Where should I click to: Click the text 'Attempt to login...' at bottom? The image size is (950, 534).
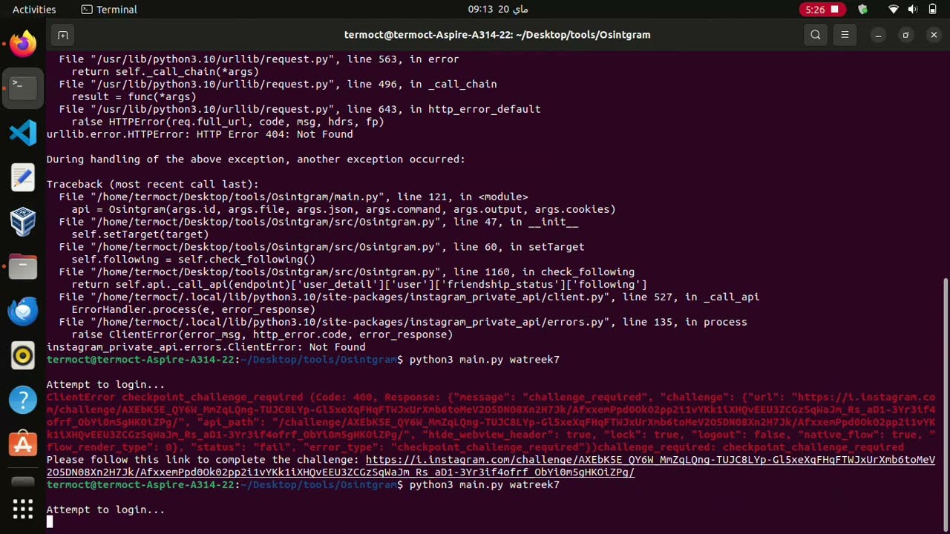click(x=105, y=510)
